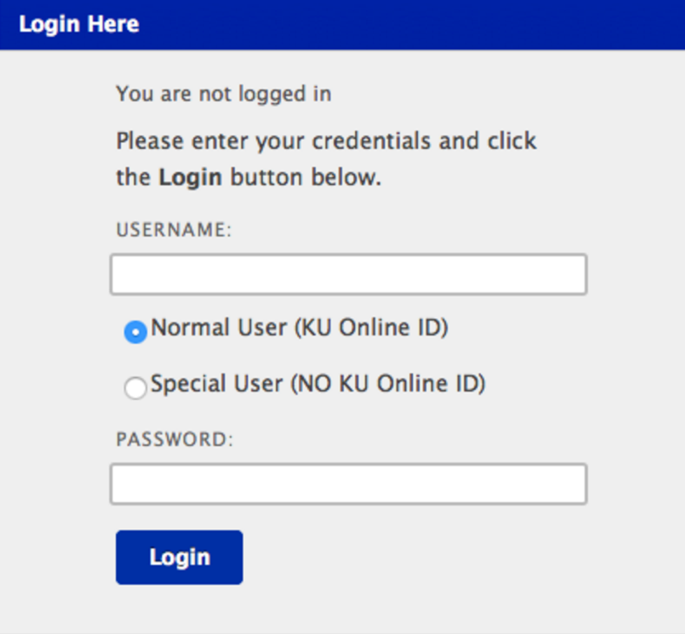Screen dimensions: 685x634
Task: Click the "button below." instruction text
Action: (x=305, y=177)
